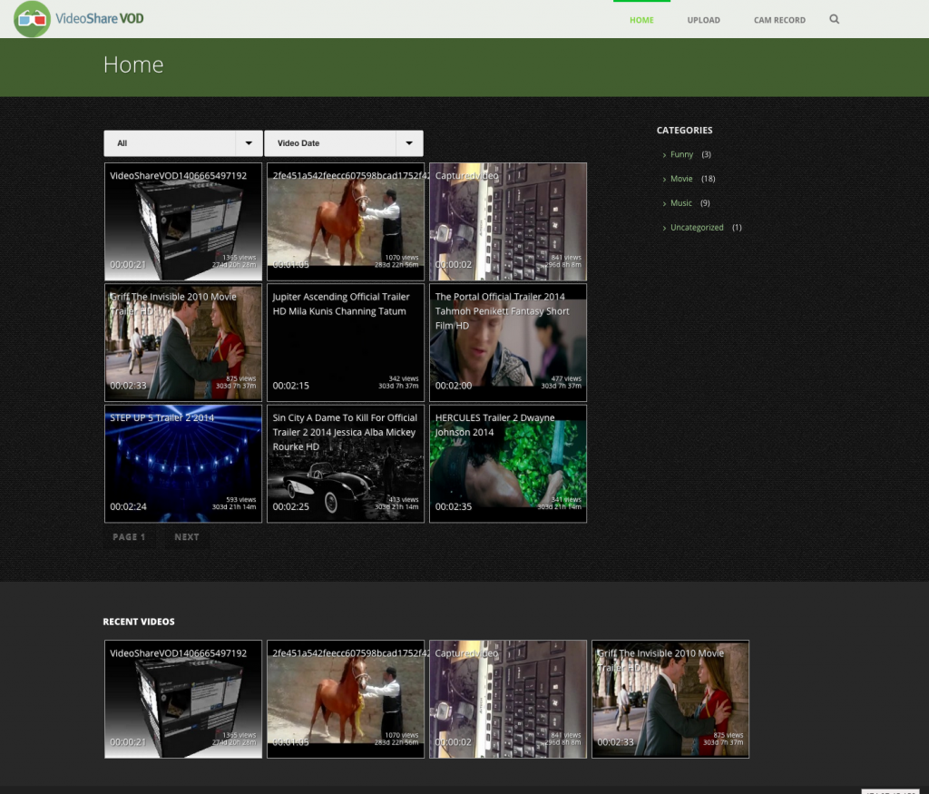The height and width of the screenshot is (794, 929).
Task: Click the Next page button
Action: (x=186, y=537)
